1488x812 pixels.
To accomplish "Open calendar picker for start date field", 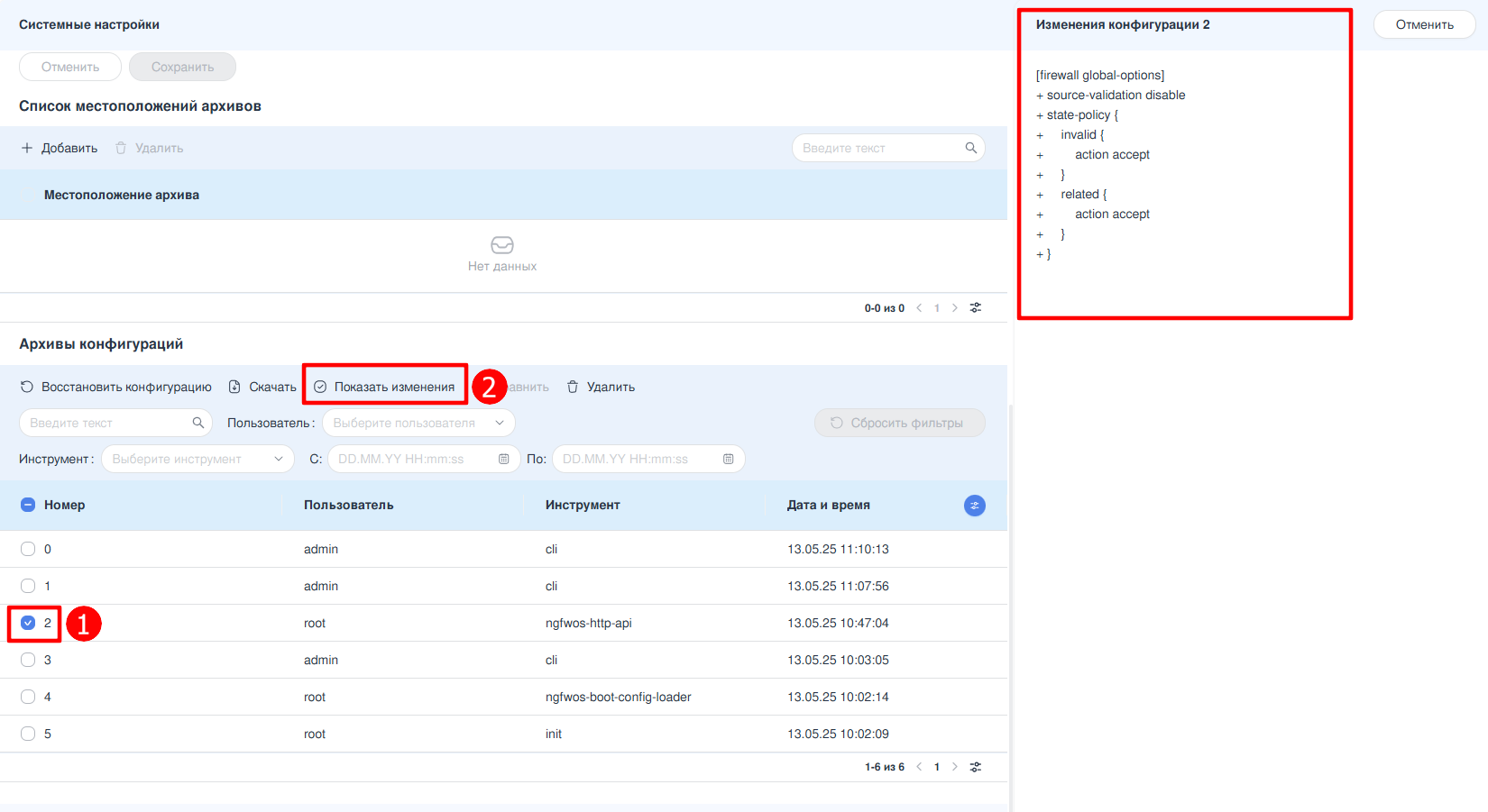I will pos(503,459).
